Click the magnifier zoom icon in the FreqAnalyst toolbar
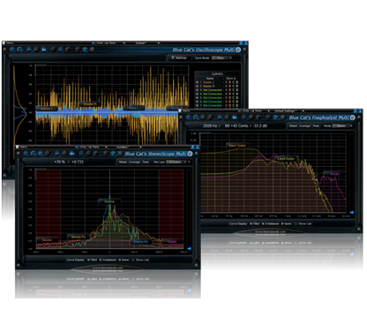Image resolution: width=367 pixels, height=332 pixels. (196, 117)
